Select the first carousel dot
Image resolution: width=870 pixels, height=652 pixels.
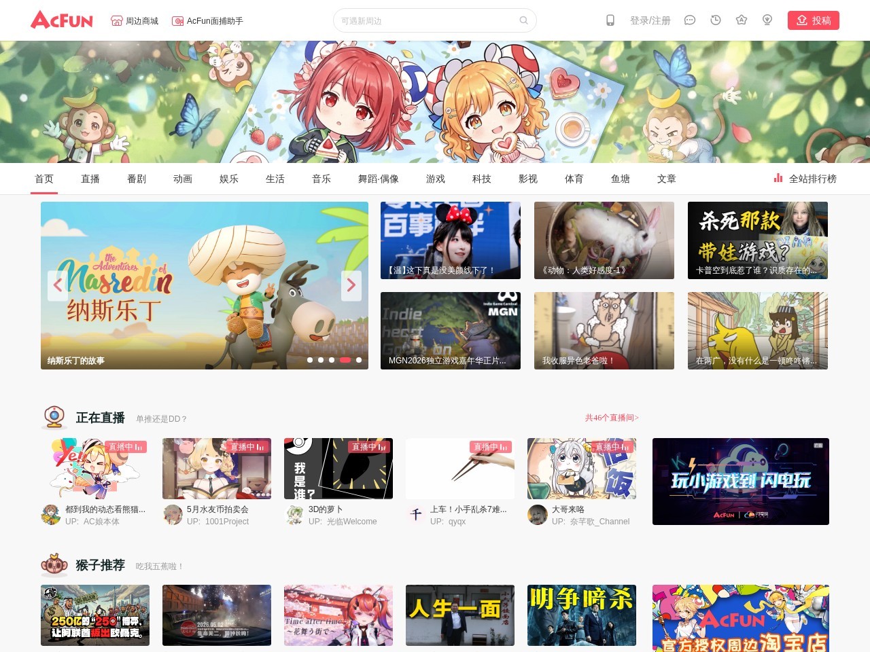pos(310,360)
